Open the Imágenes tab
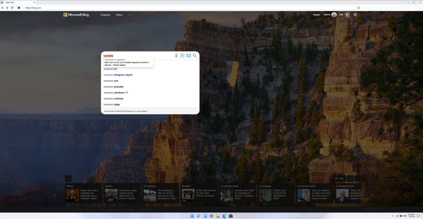This screenshot has height=219, width=423. pos(105,15)
